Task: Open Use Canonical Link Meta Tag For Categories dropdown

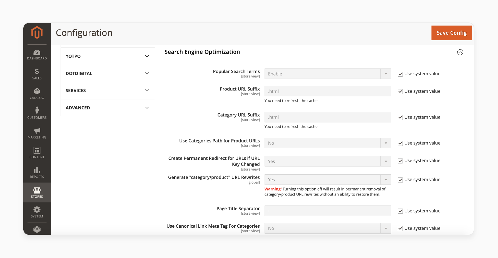Action: [x=328, y=228]
